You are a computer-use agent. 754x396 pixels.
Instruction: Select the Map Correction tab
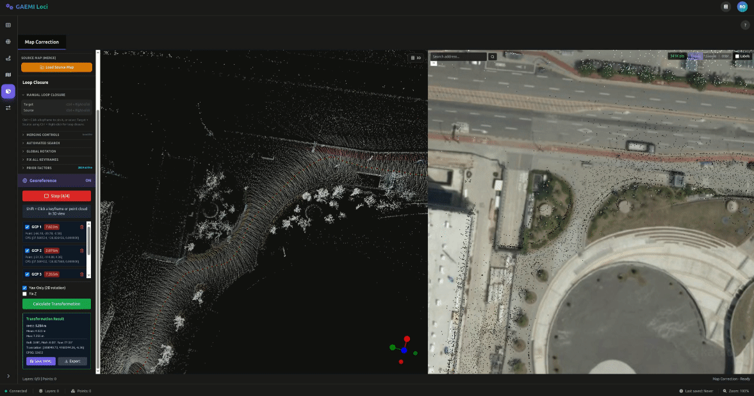coord(42,42)
